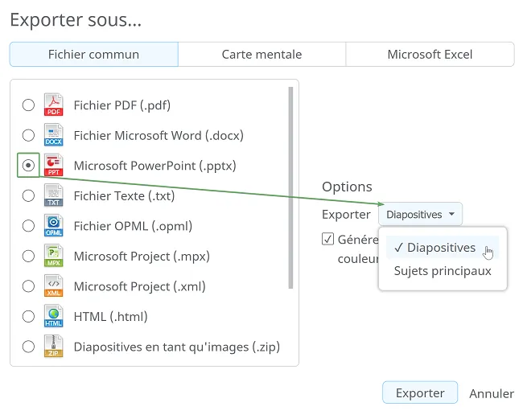Select the Fichier Microsoft Word radio button
523x419 pixels.
click(28, 135)
